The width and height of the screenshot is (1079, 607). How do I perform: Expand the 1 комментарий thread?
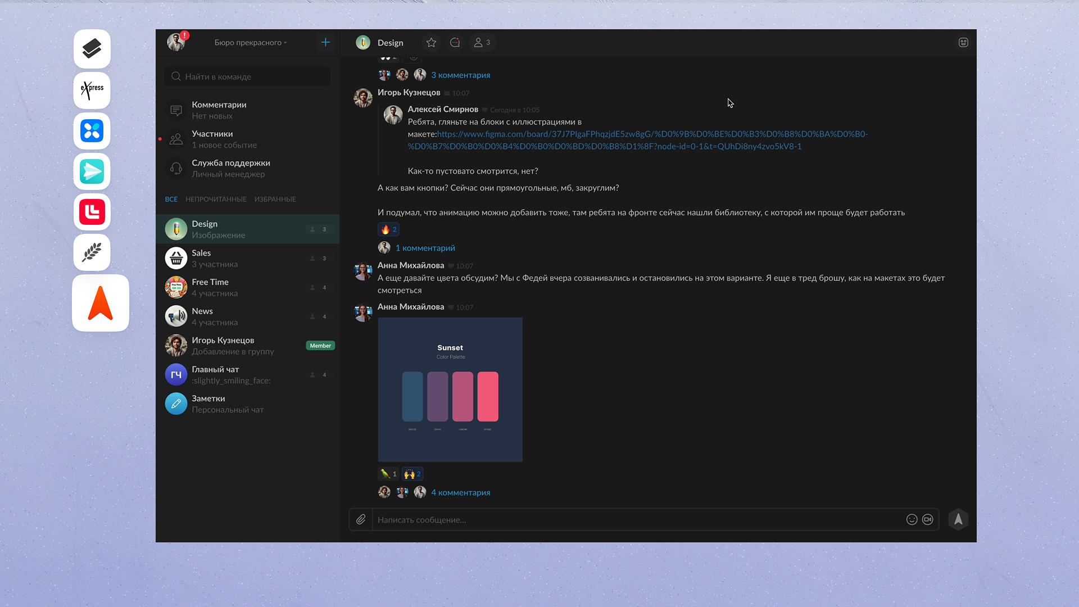coord(425,248)
